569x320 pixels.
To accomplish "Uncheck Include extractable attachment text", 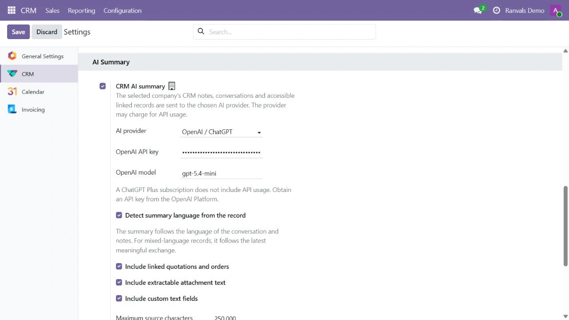I will tap(119, 283).
